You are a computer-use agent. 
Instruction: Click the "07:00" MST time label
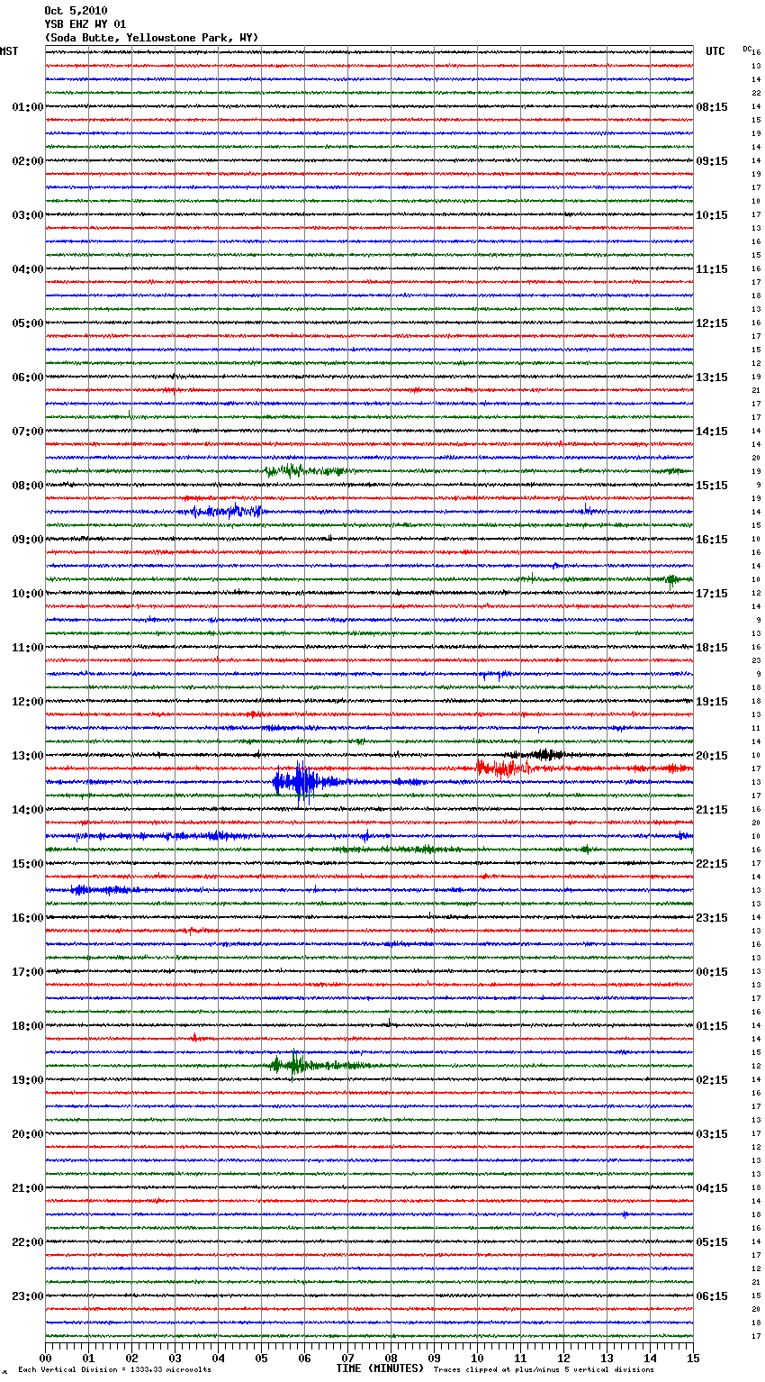coord(28,432)
